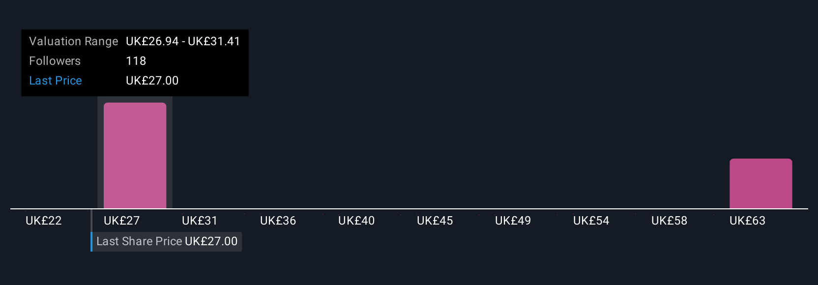The height and width of the screenshot is (285, 818).
Task: Click the UK£54 axis label
Action: [591, 221]
